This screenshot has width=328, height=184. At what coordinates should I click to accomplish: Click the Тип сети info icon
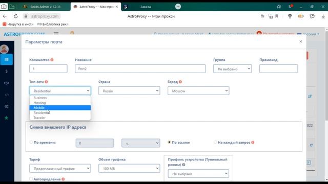point(46,82)
